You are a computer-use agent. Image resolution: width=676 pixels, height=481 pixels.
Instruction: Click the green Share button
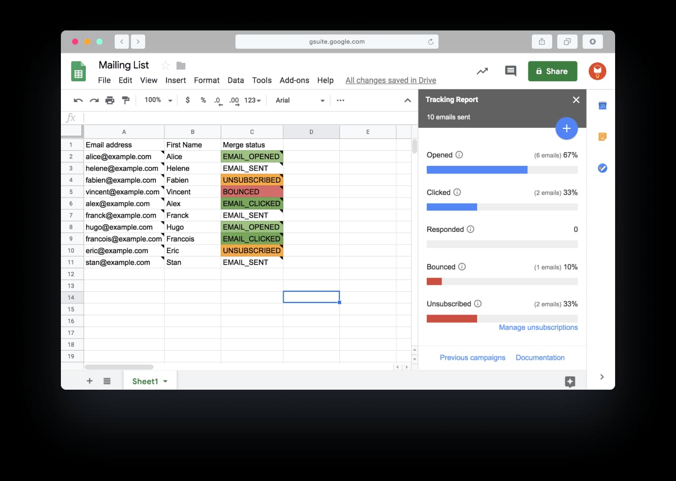coord(552,71)
